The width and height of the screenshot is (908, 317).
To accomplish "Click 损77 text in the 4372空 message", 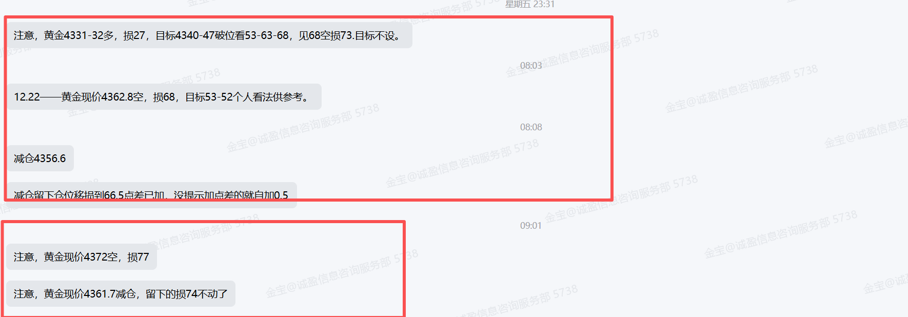I will [x=139, y=257].
